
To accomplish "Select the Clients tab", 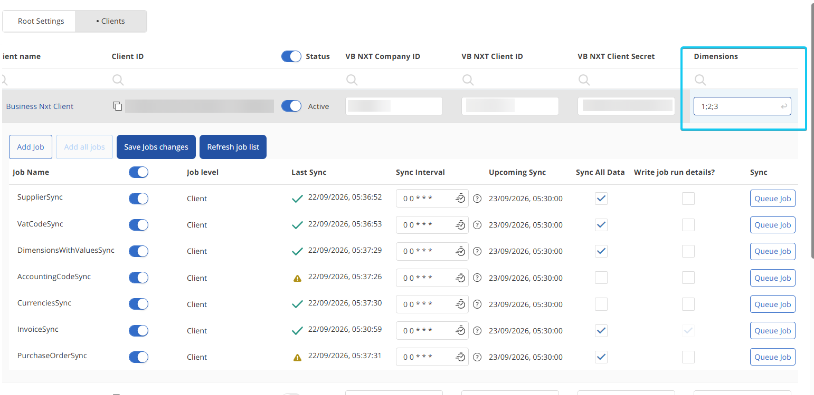I will point(111,22).
